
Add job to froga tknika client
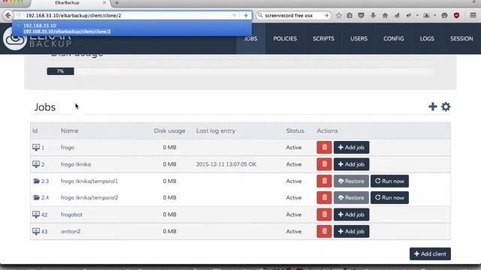click(x=351, y=164)
